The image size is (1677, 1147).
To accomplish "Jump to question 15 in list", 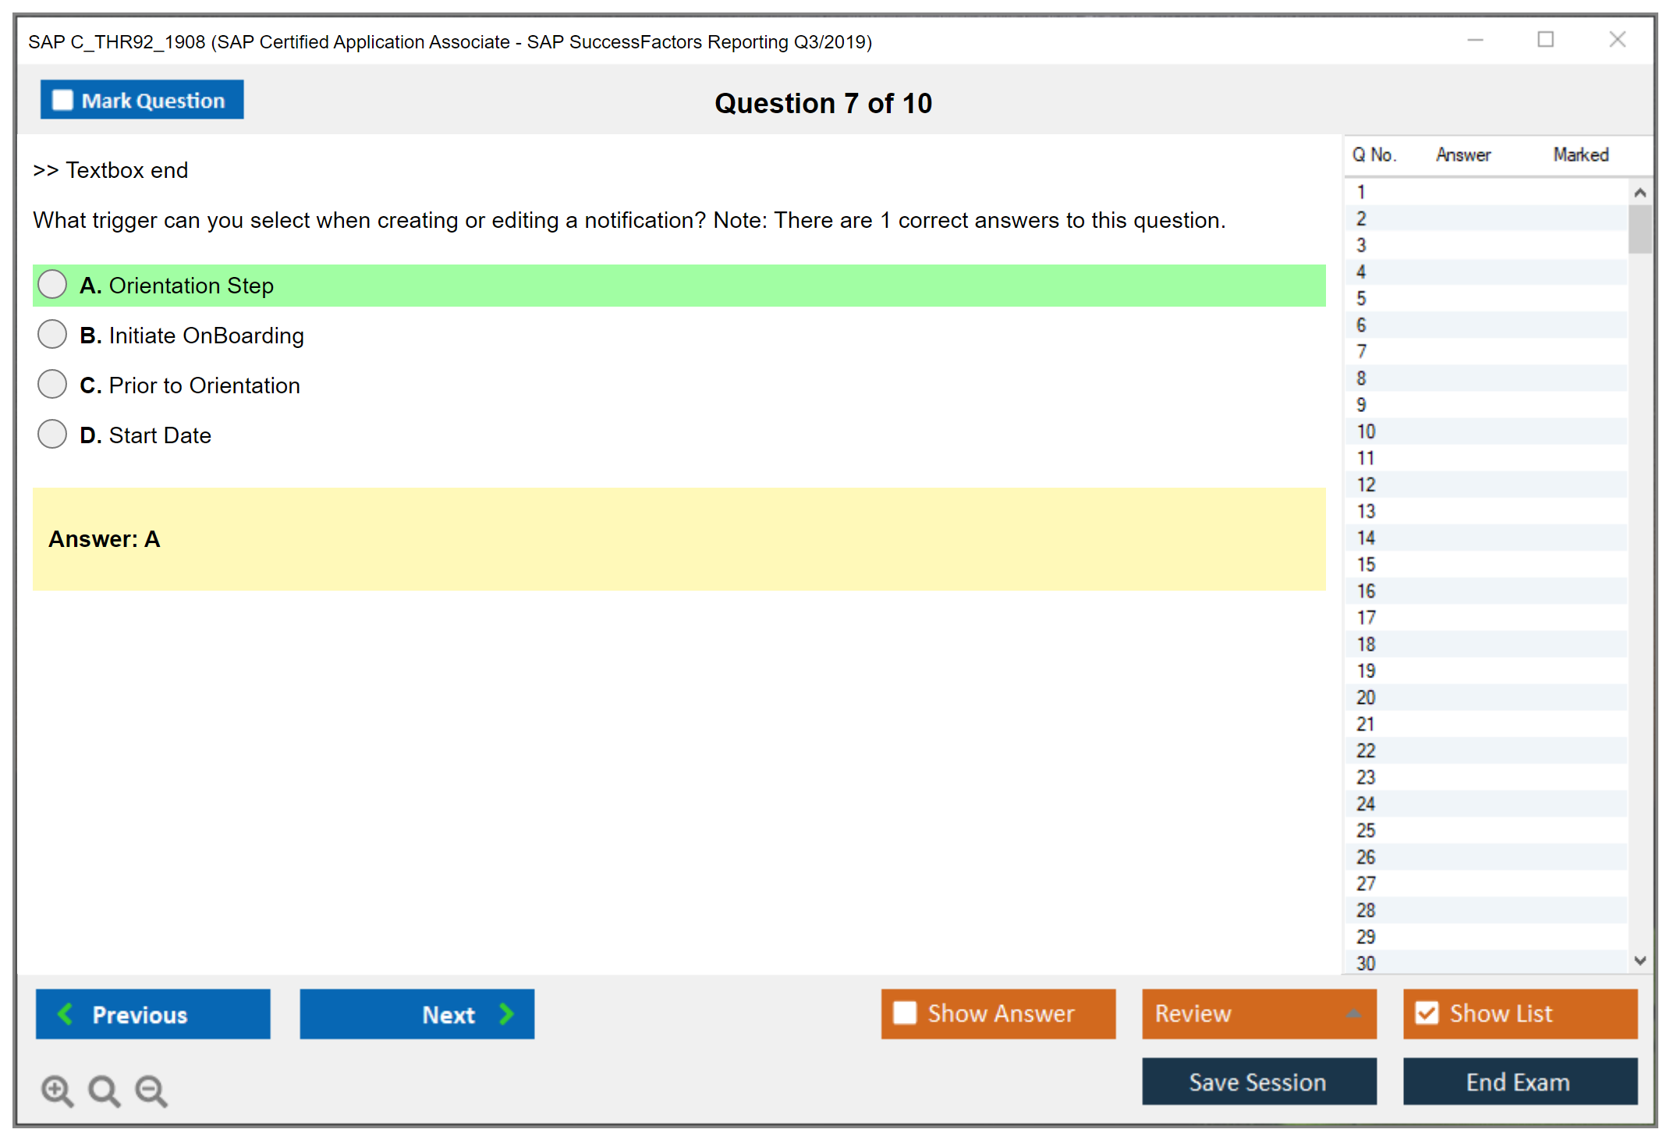I will pyautogui.click(x=1366, y=564).
